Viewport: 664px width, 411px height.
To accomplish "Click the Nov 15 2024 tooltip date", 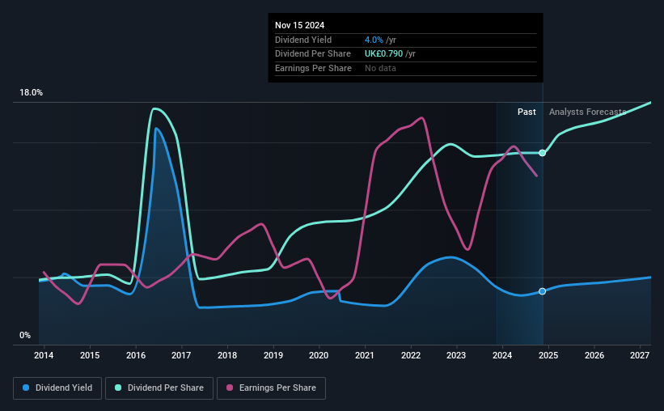I will click(x=299, y=25).
